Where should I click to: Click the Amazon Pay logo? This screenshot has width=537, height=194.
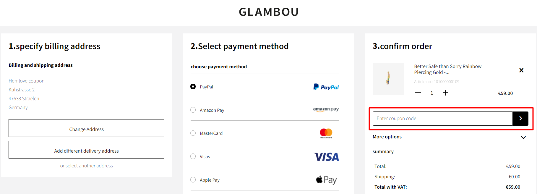tap(326, 109)
